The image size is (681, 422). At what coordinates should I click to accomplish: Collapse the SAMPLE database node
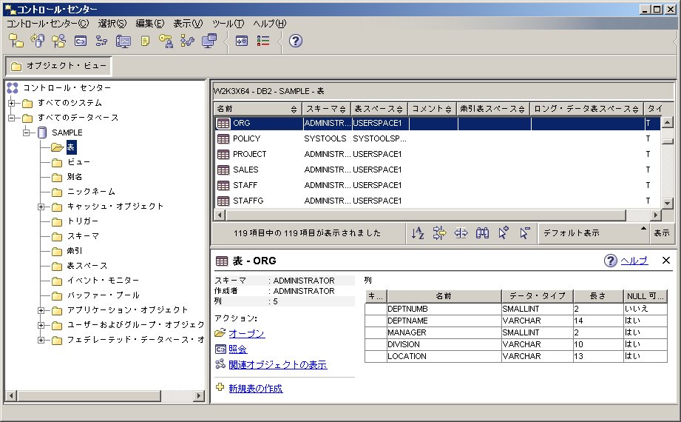point(27,133)
